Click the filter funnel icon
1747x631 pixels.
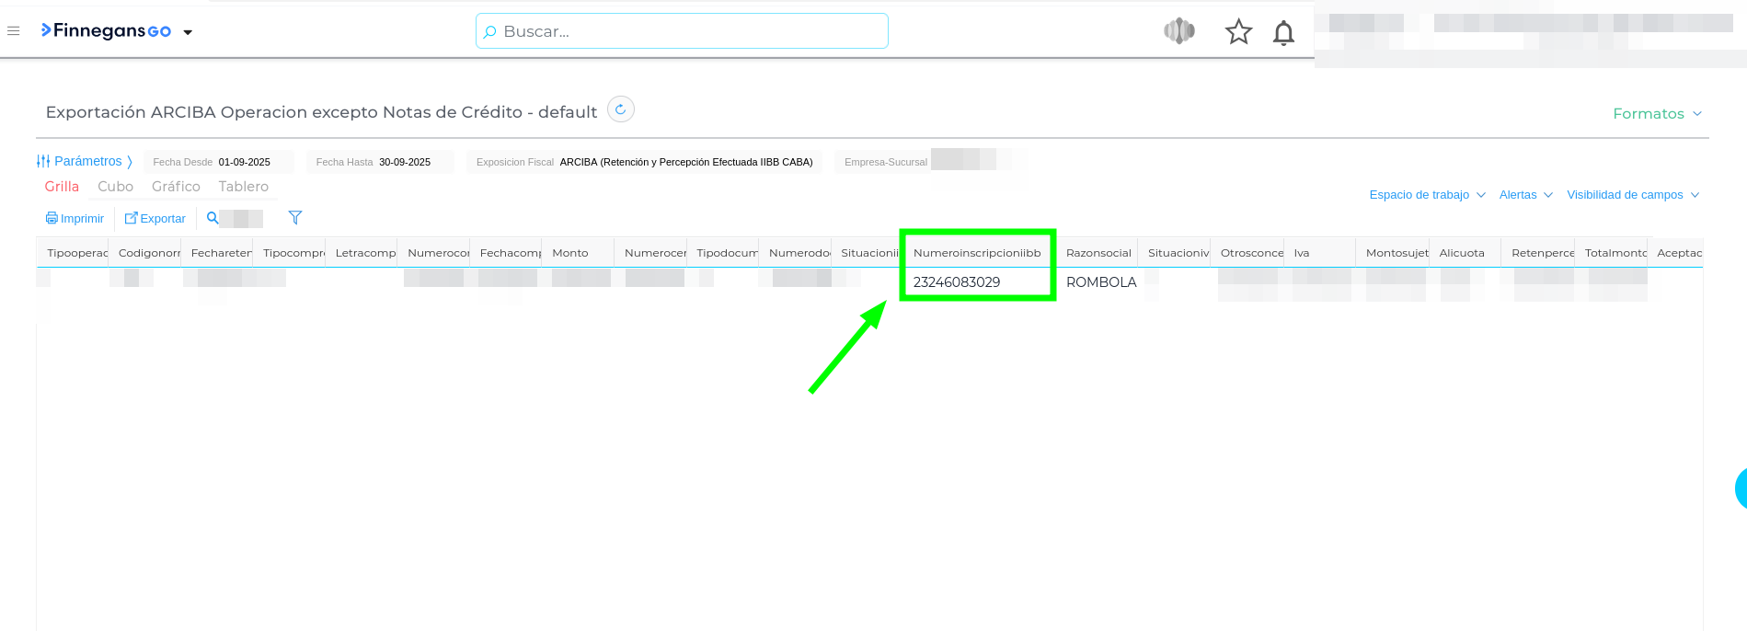(295, 218)
